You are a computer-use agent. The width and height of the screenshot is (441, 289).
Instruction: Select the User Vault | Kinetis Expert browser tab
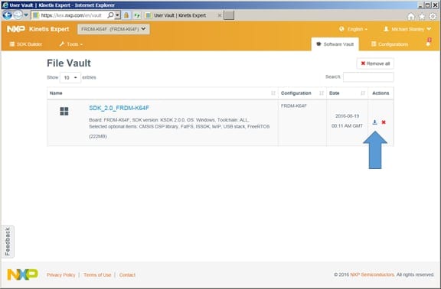pos(183,15)
